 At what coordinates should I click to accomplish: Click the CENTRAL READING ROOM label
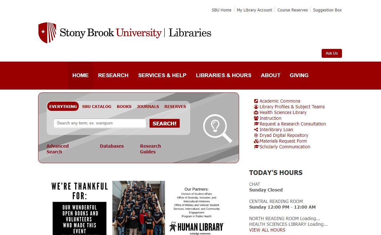click(276, 201)
